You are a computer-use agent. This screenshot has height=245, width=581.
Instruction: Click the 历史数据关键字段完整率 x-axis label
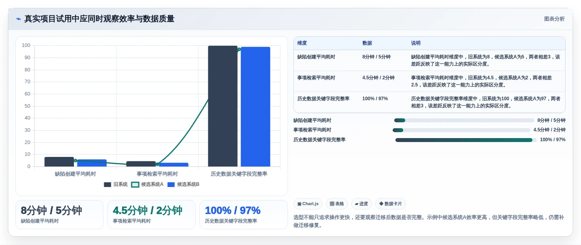(x=239, y=174)
